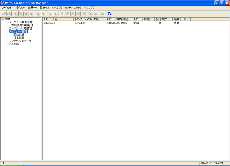Click the leftmost icon in the toolbar

click(4, 14)
